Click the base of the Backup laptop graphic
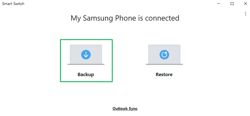The width and height of the screenshot is (250, 116). coord(86,64)
